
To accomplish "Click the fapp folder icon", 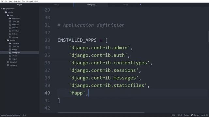I will click(x=8, y=15).
